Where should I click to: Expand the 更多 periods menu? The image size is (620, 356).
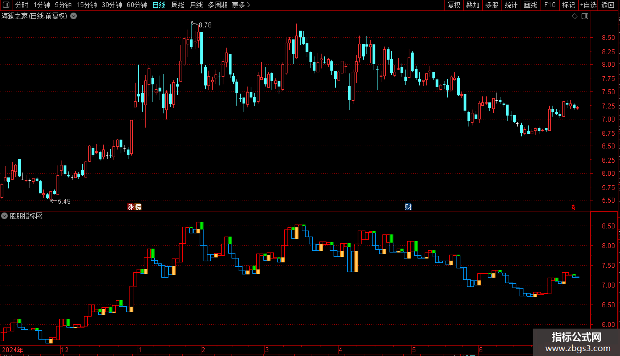(x=241, y=5)
